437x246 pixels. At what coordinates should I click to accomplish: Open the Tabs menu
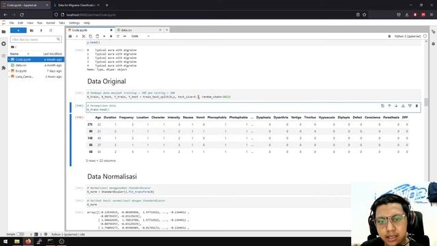[62, 23]
